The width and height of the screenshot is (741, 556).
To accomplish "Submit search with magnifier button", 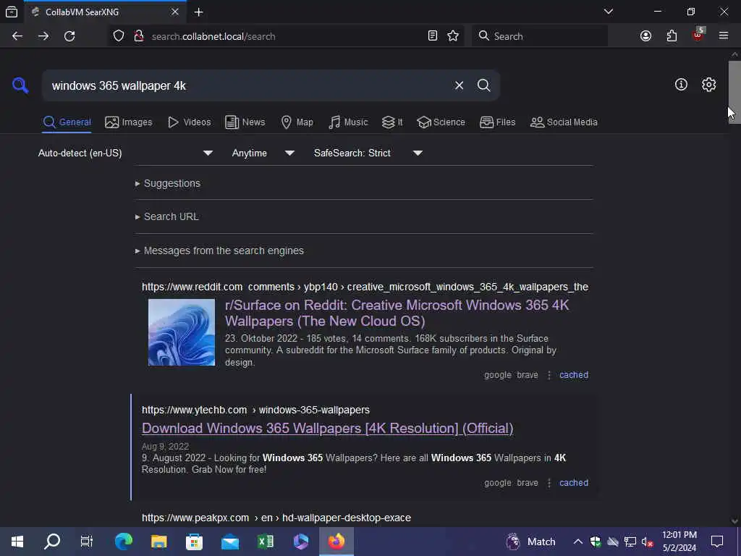I will (483, 85).
